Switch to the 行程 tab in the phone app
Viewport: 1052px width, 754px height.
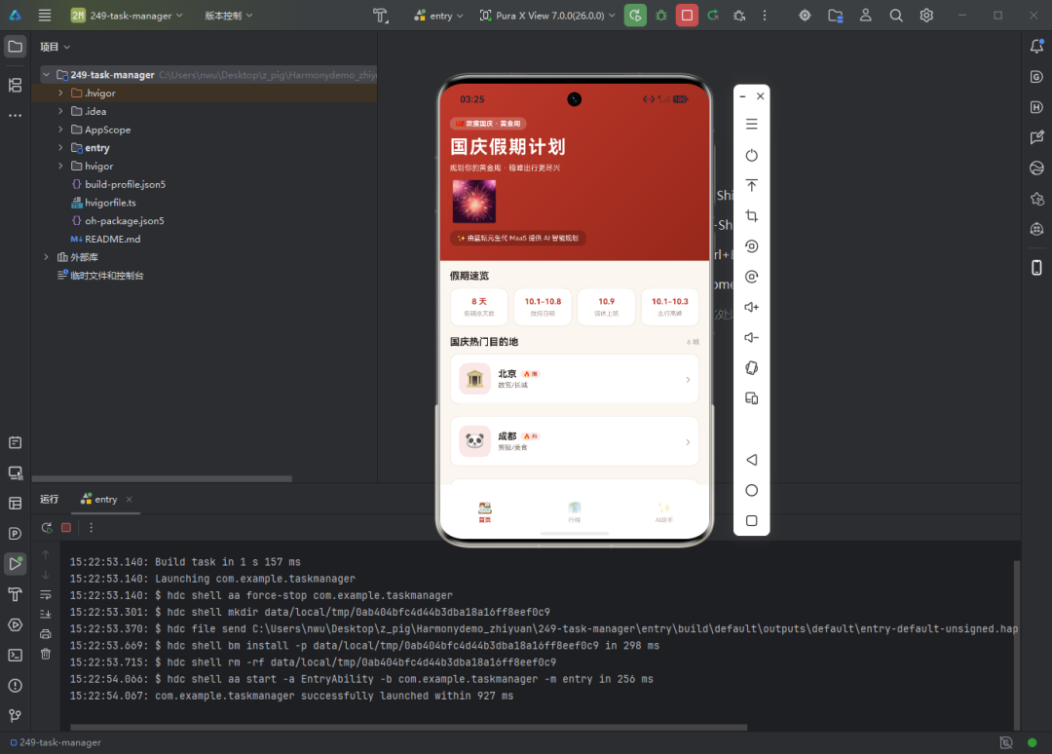tap(575, 511)
